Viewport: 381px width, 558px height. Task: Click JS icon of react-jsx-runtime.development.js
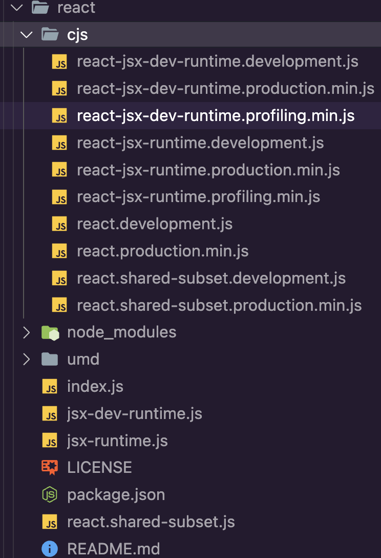(x=59, y=143)
